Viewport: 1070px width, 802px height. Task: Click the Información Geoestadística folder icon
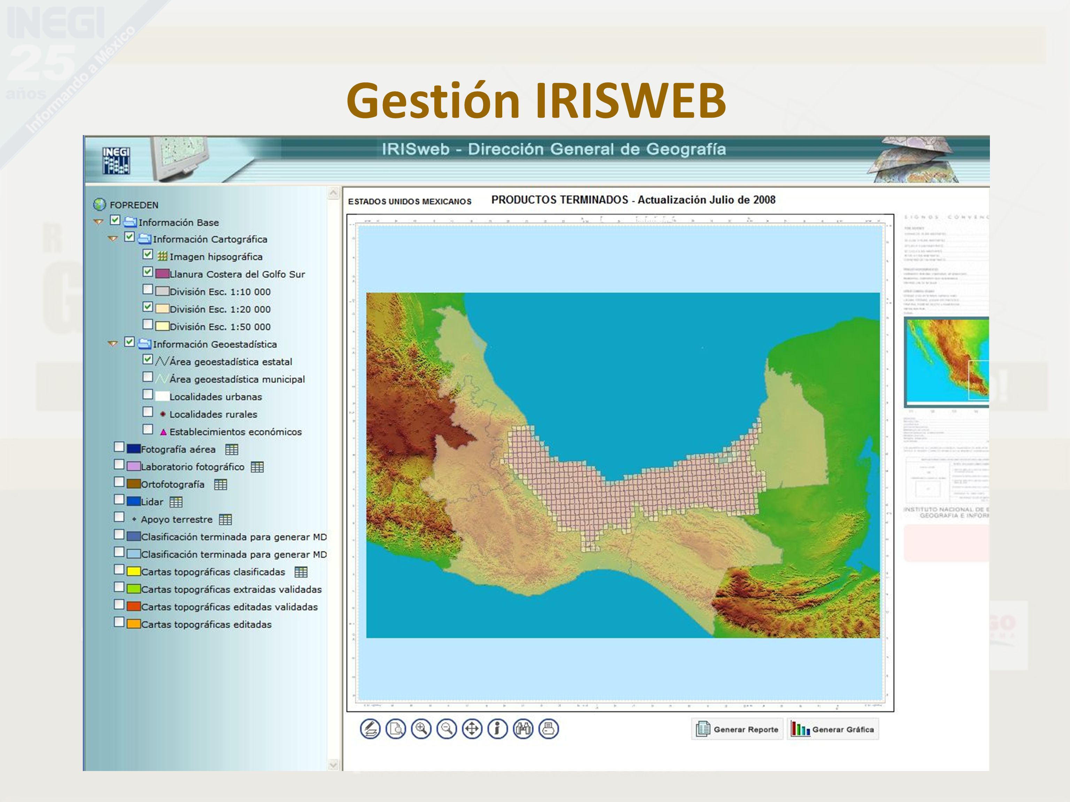tap(145, 344)
